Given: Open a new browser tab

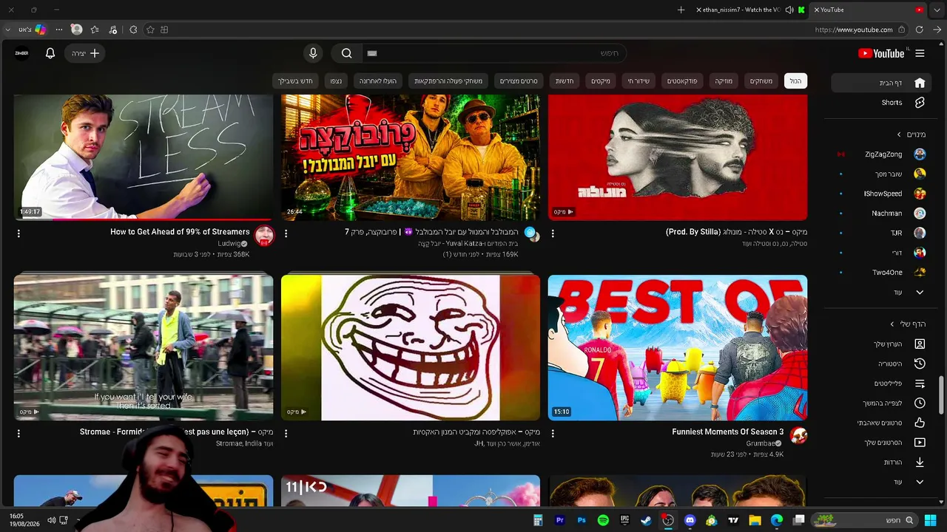Looking at the screenshot, I should coord(681,10).
